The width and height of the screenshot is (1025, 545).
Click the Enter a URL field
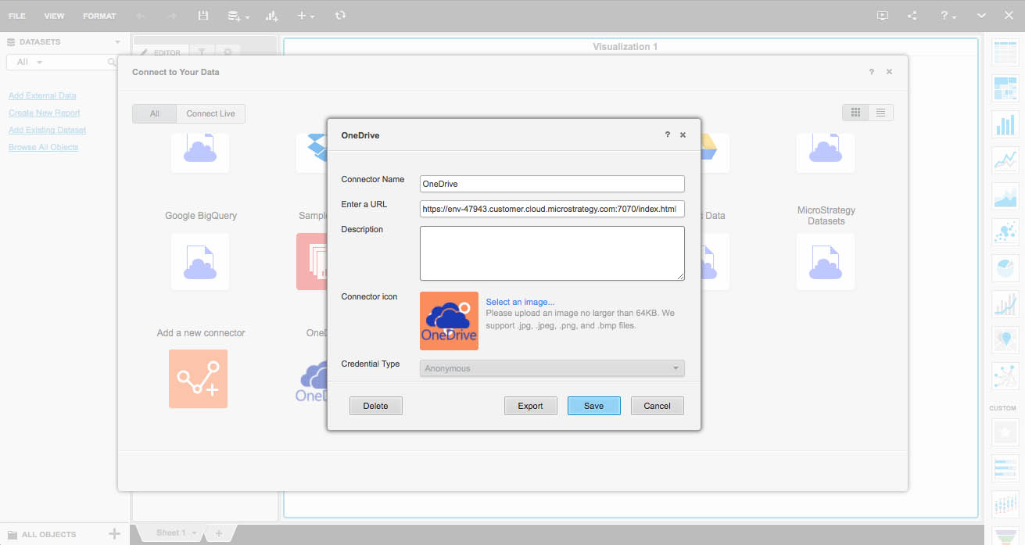pyautogui.click(x=552, y=209)
